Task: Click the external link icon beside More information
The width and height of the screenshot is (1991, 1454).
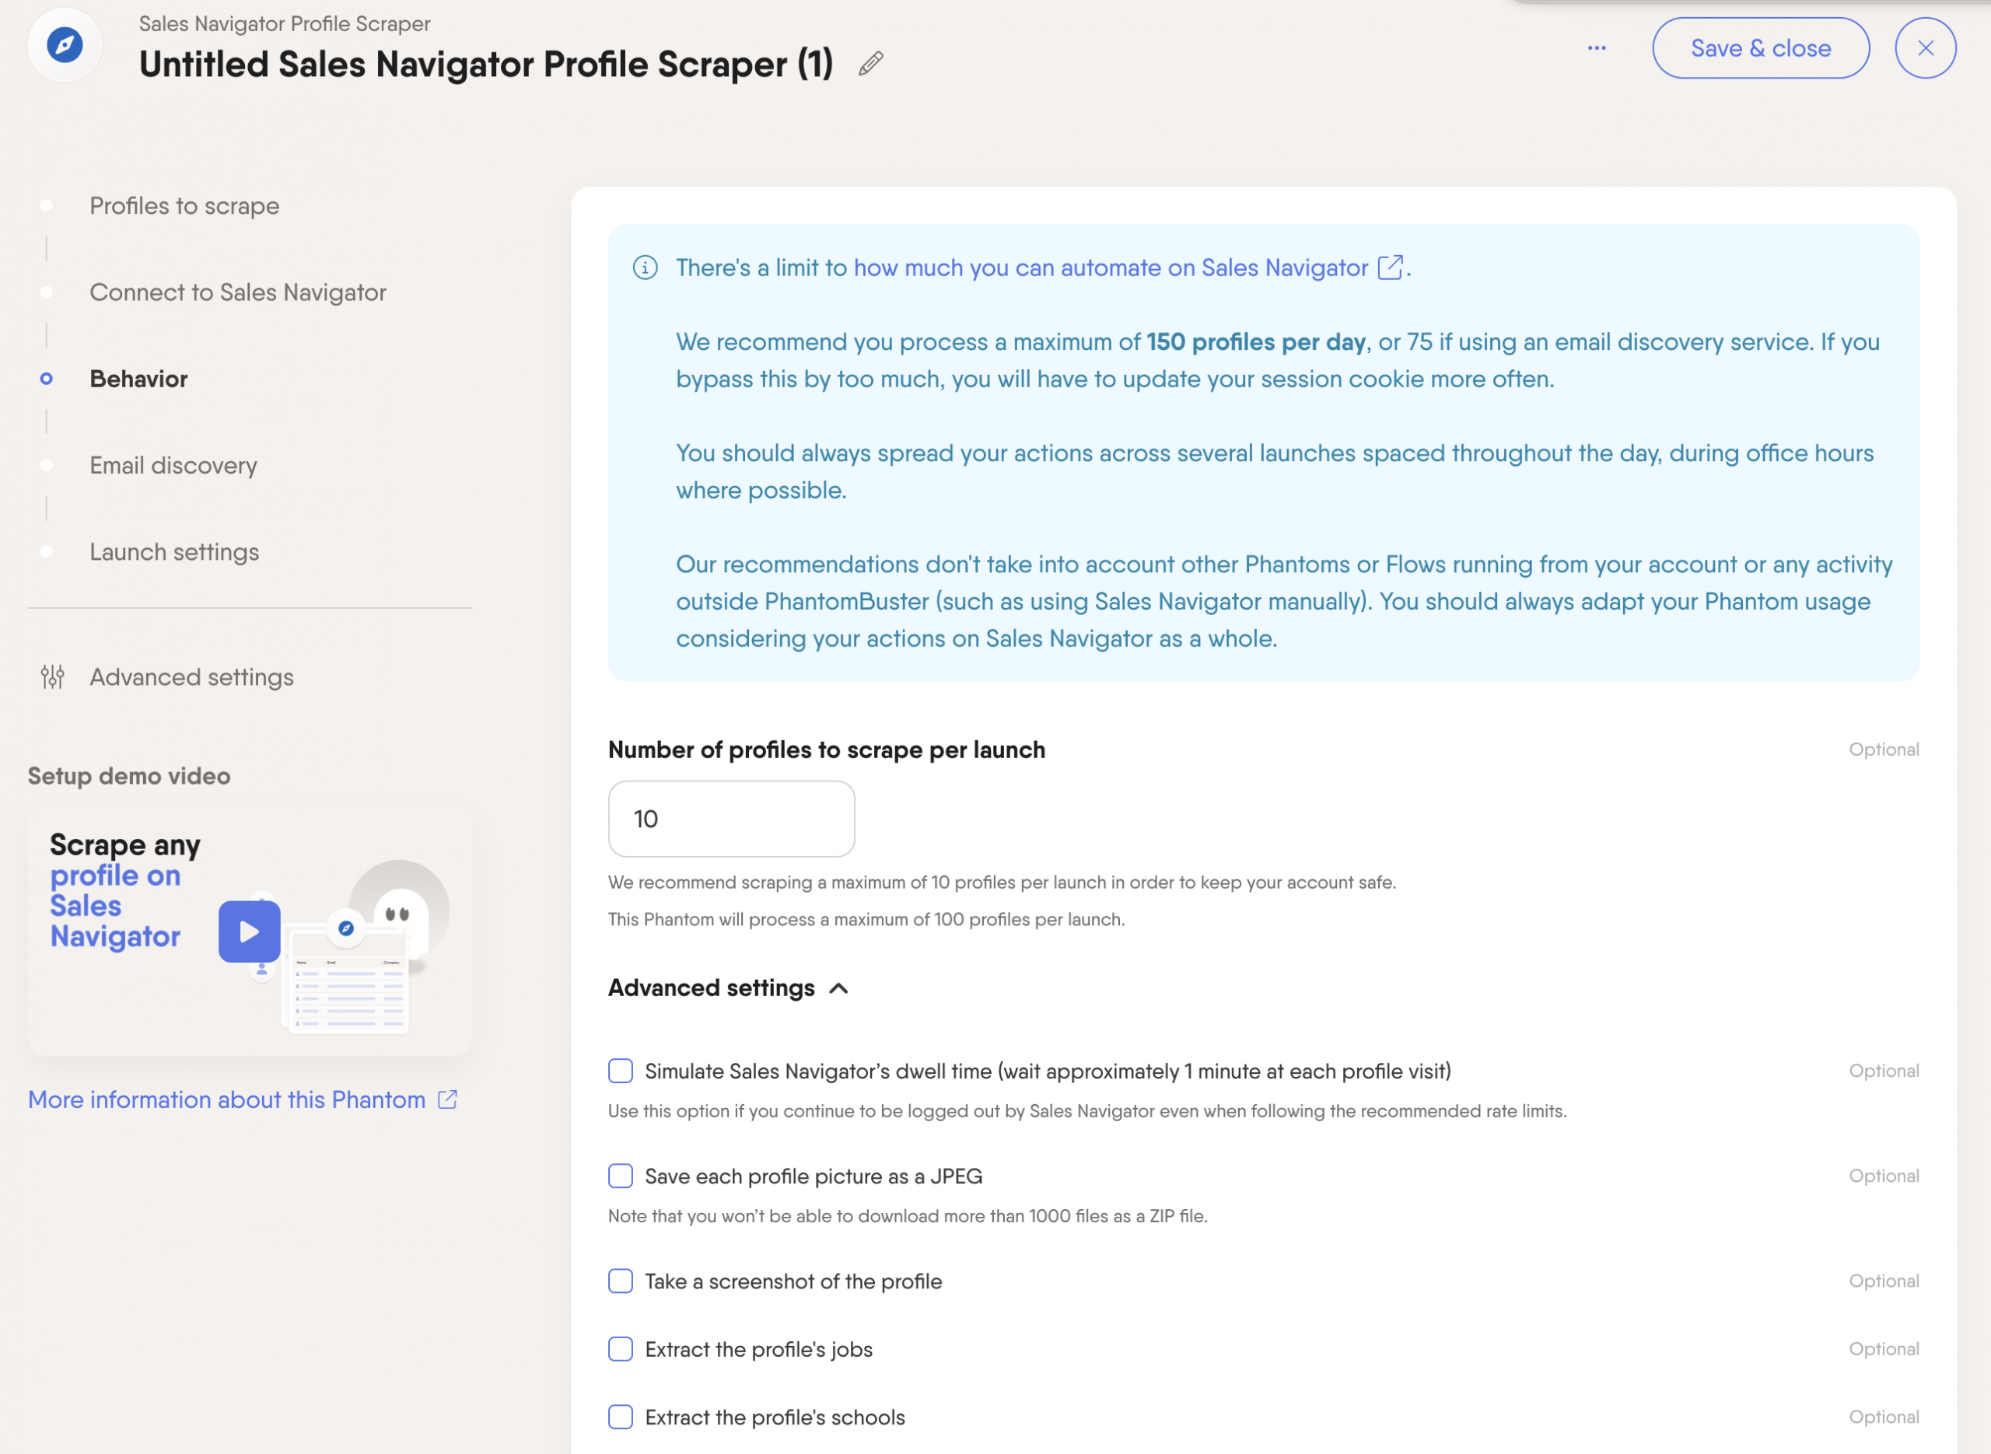Action: [448, 1099]
